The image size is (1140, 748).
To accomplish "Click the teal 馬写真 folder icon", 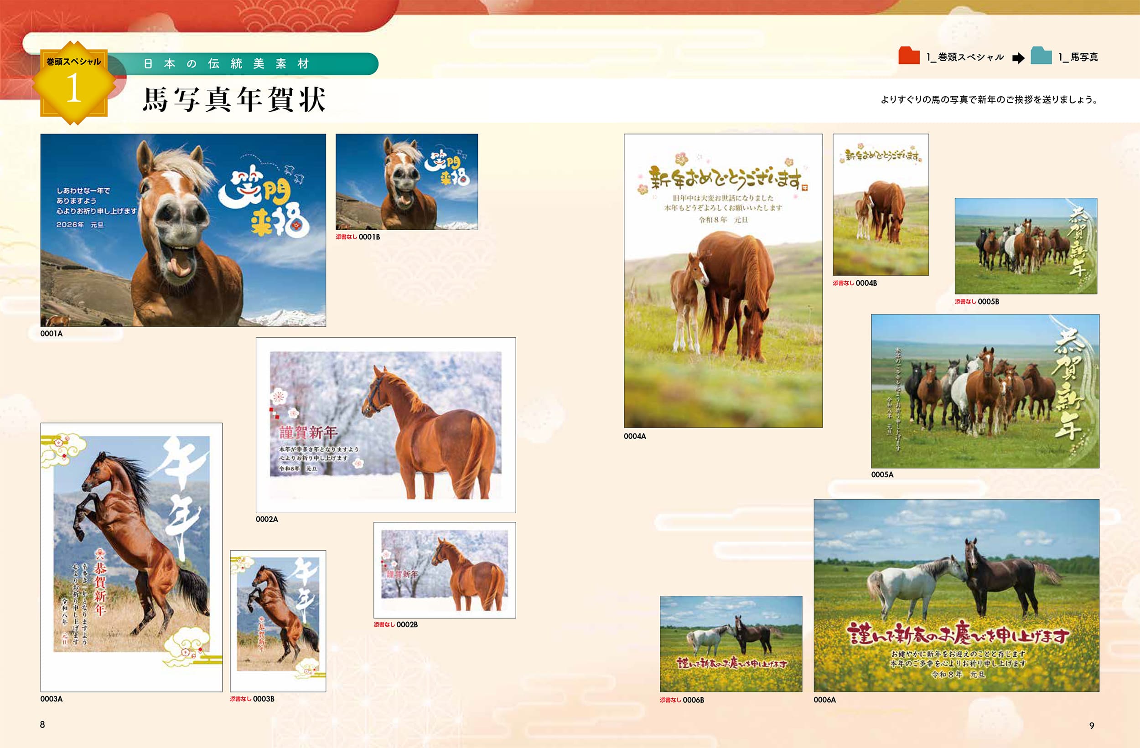I will (x=1041, y=56).
